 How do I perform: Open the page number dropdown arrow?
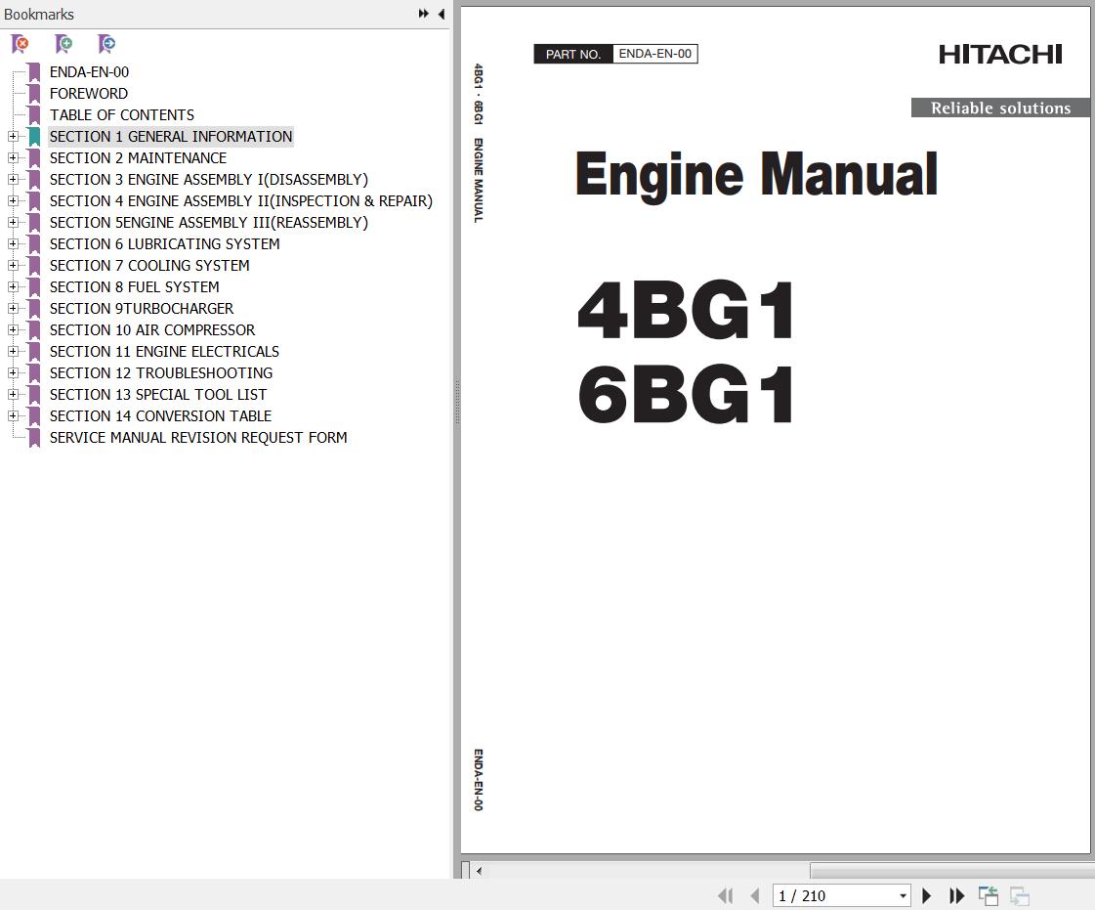coord(903,896)
